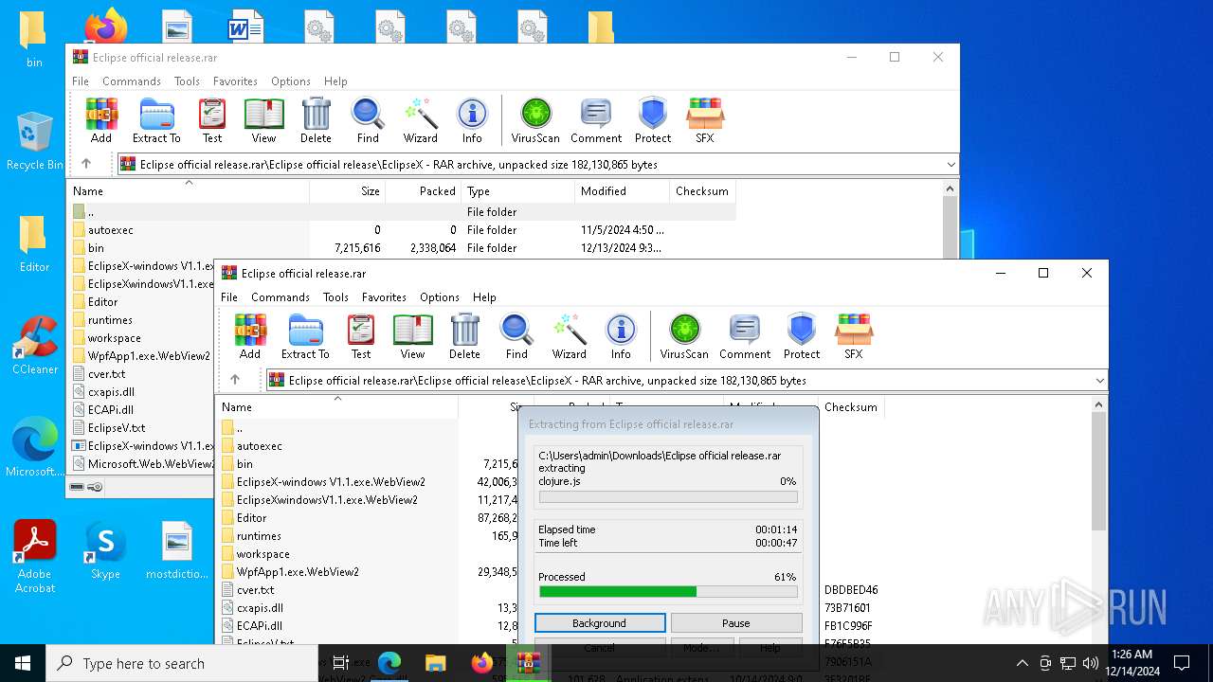Go up one level in front WinRAR window
The image size is (1213, 682).
pos(235,380)
